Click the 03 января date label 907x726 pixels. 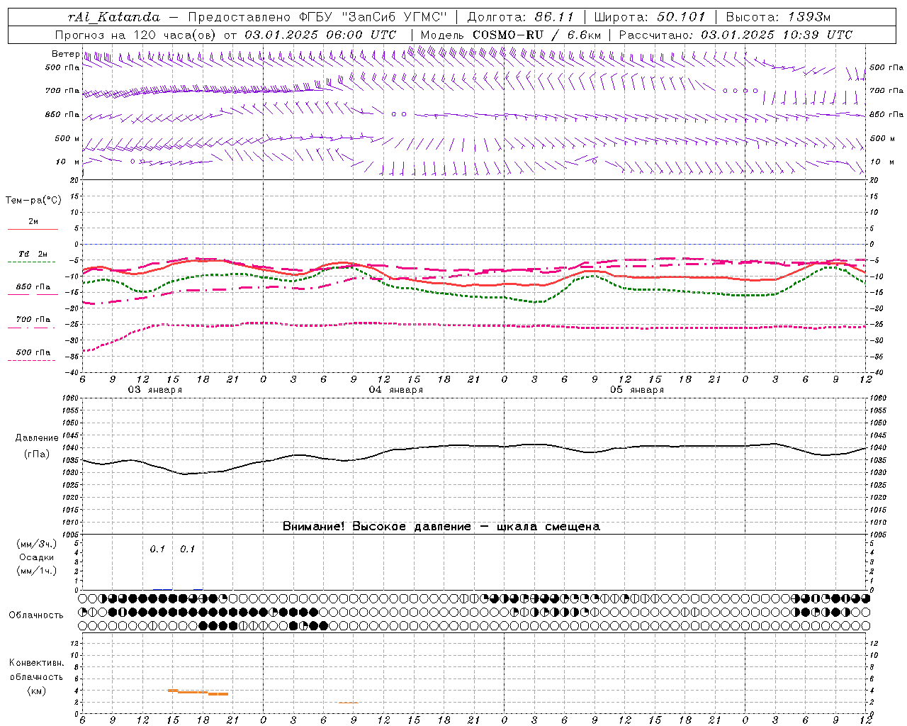[154, 390]
